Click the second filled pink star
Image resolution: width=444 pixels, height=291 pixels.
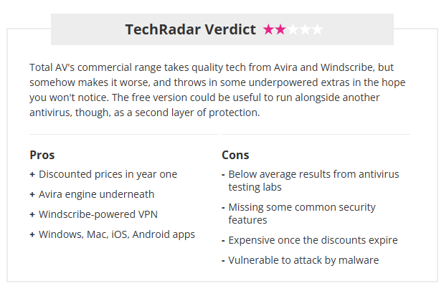[x=280, y=30]
